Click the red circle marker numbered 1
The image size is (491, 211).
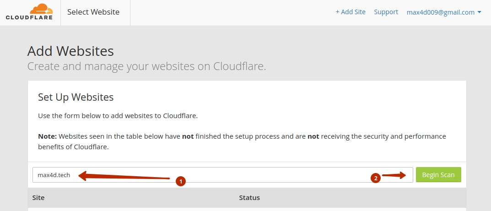coord(181,181)
